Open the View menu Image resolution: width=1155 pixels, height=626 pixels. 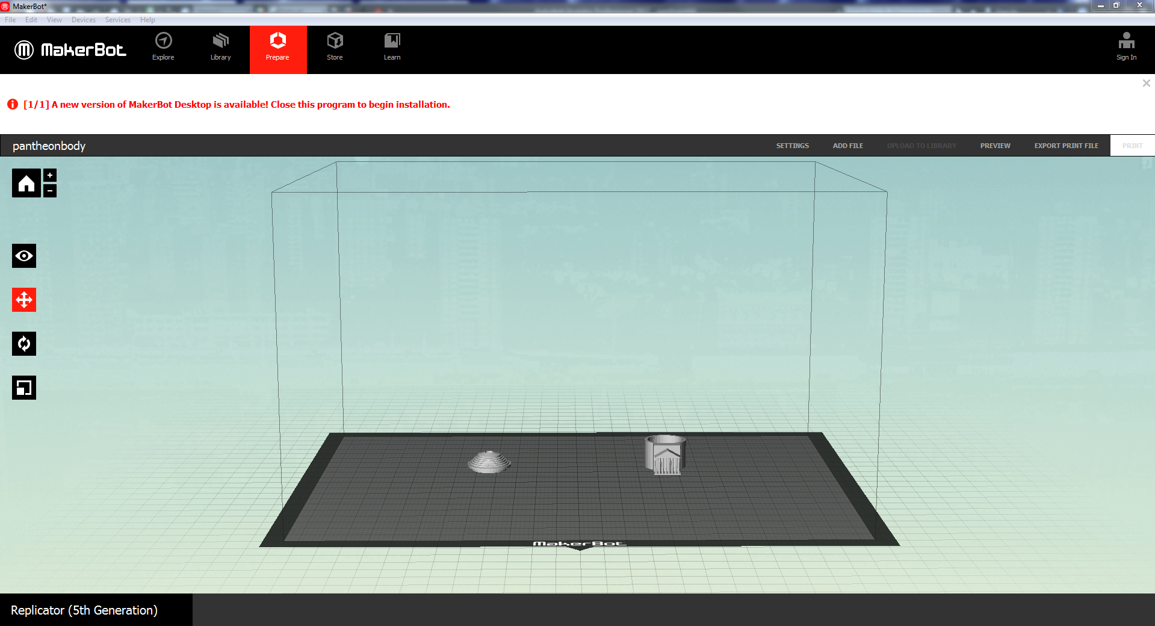tap(54, 20)
